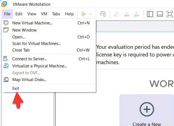Click Exit in the File menu

16,88
